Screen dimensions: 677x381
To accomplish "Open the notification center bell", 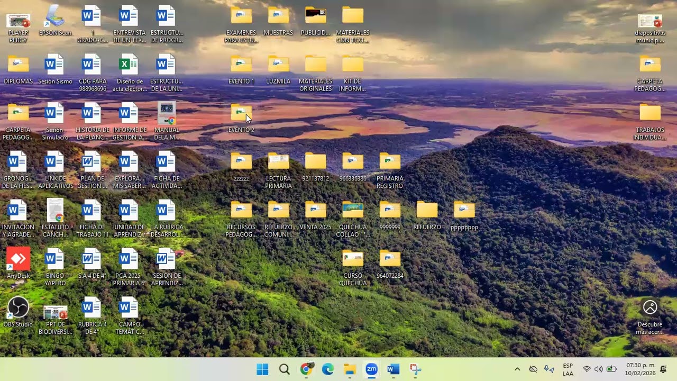I will click(x=664, y=369).
